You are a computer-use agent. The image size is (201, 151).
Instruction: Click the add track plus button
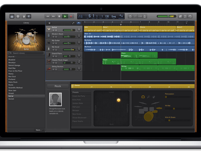(49, 23)
